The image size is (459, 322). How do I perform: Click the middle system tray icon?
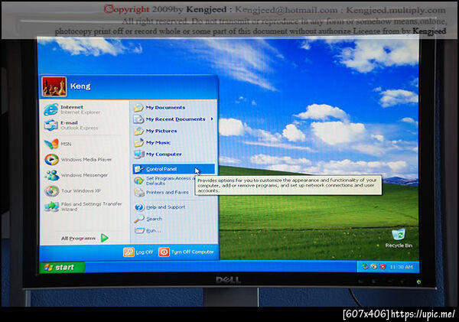coord(373,267)
